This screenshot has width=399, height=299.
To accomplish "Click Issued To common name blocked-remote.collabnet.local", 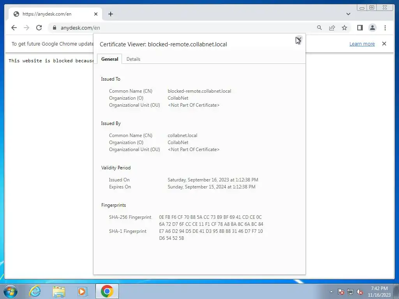I will point(199,91).
